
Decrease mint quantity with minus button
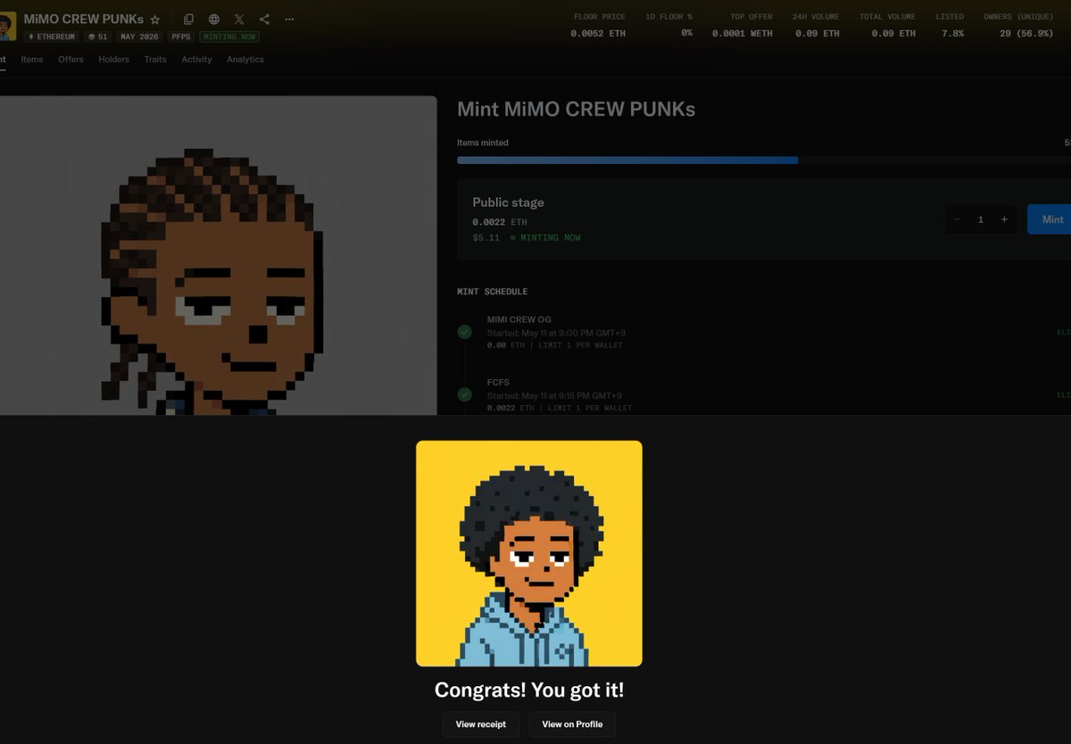click(958, 219)
